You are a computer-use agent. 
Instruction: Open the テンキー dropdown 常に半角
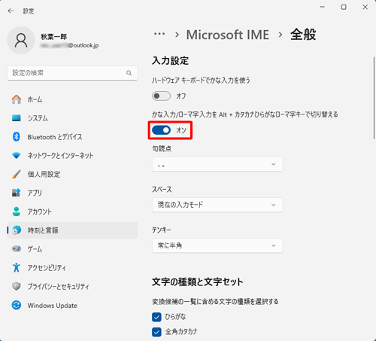(x=217, y=245)
